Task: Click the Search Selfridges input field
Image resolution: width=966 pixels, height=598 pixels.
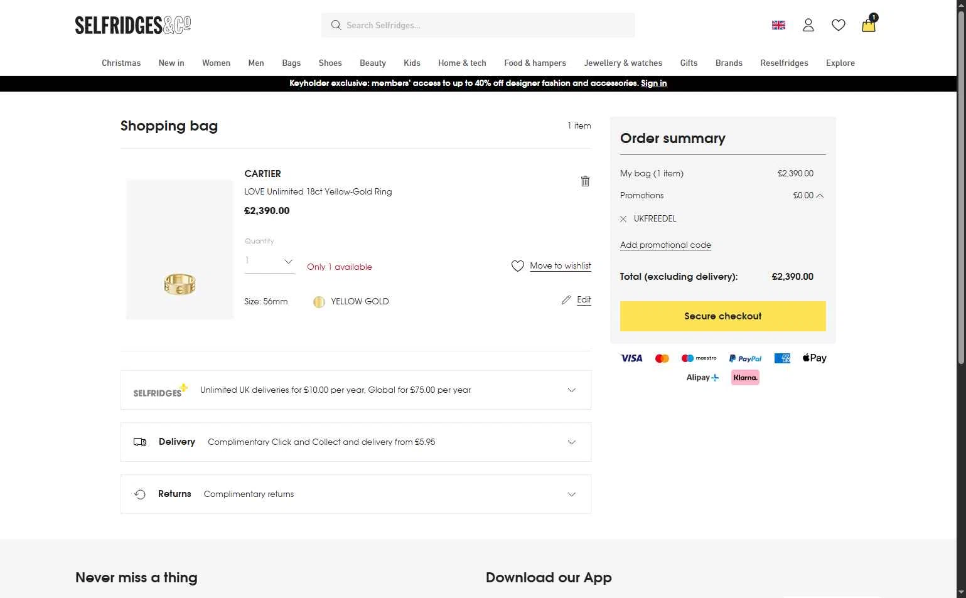Action: [478, 25]
